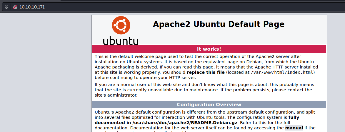Click the 'Apache2 Ubuntu Default Page' heading
The height and width of the screenshot is (132, 345).
(x=219, y=24)
